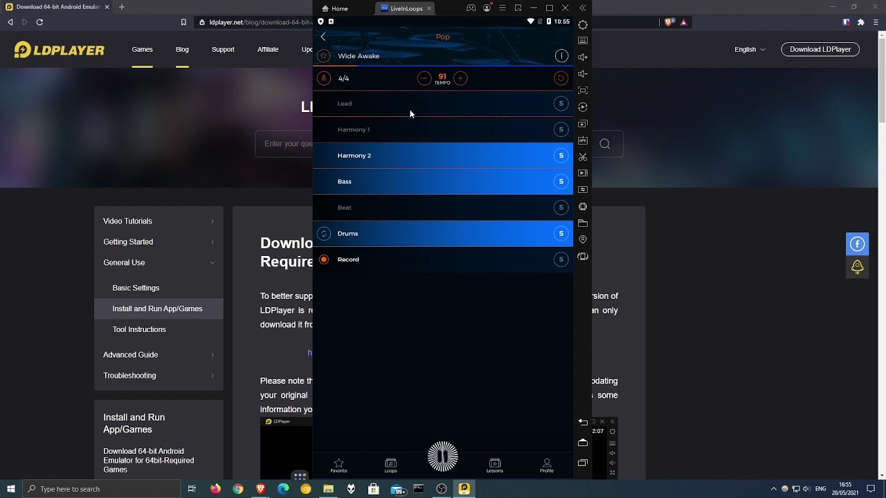
Task: Open Basic Settings link in sidebar
Action: click(136, 288)
